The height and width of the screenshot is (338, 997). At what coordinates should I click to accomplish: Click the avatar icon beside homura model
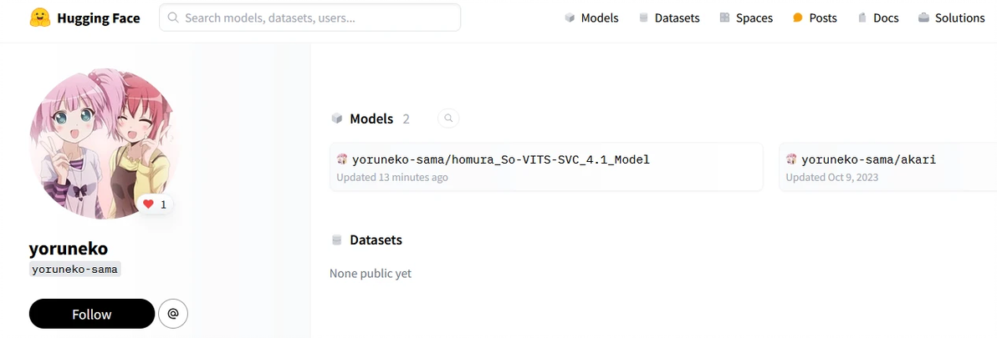pos(342,159)
